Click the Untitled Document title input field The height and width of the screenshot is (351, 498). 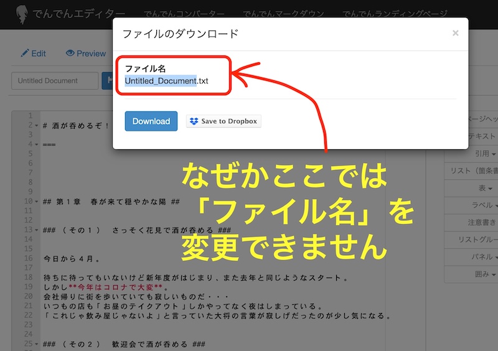point(55,81)
